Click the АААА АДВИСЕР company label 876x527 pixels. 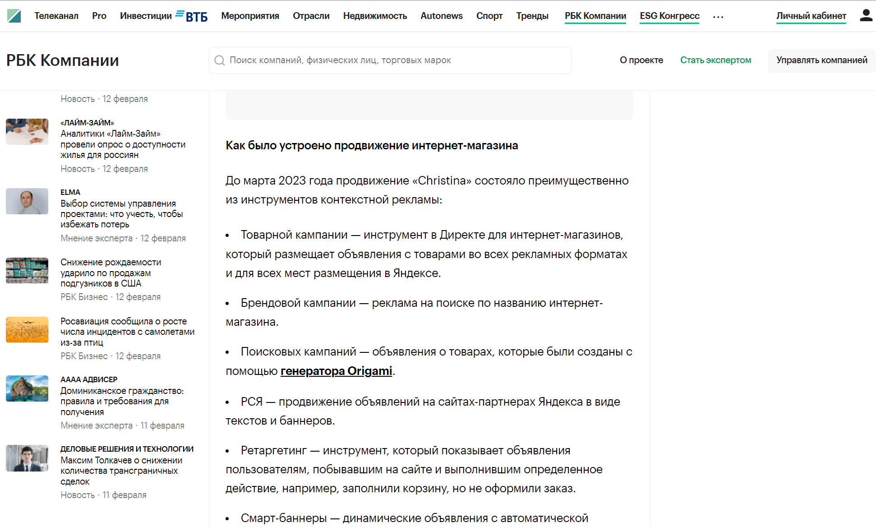[x=89, y=379]
